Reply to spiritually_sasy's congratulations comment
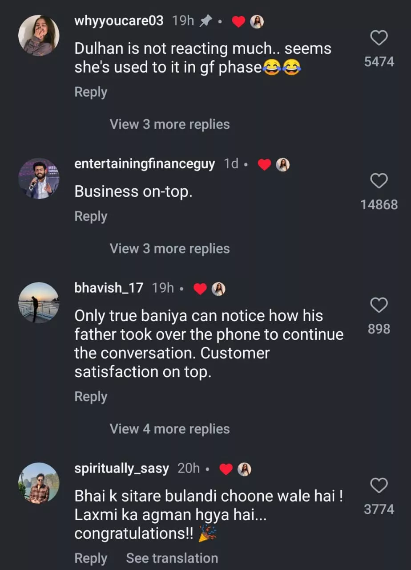Screen dimensions: 411x570 coord(91,558)
